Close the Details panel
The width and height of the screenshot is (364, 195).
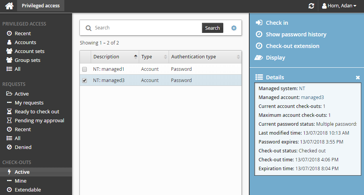click(358, 77)
